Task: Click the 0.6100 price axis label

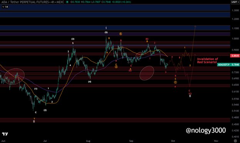Action: click(235, 92)
